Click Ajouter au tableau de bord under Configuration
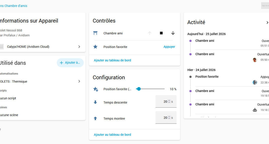This screenshot has height=144, width=269. (x=112, y=135)
